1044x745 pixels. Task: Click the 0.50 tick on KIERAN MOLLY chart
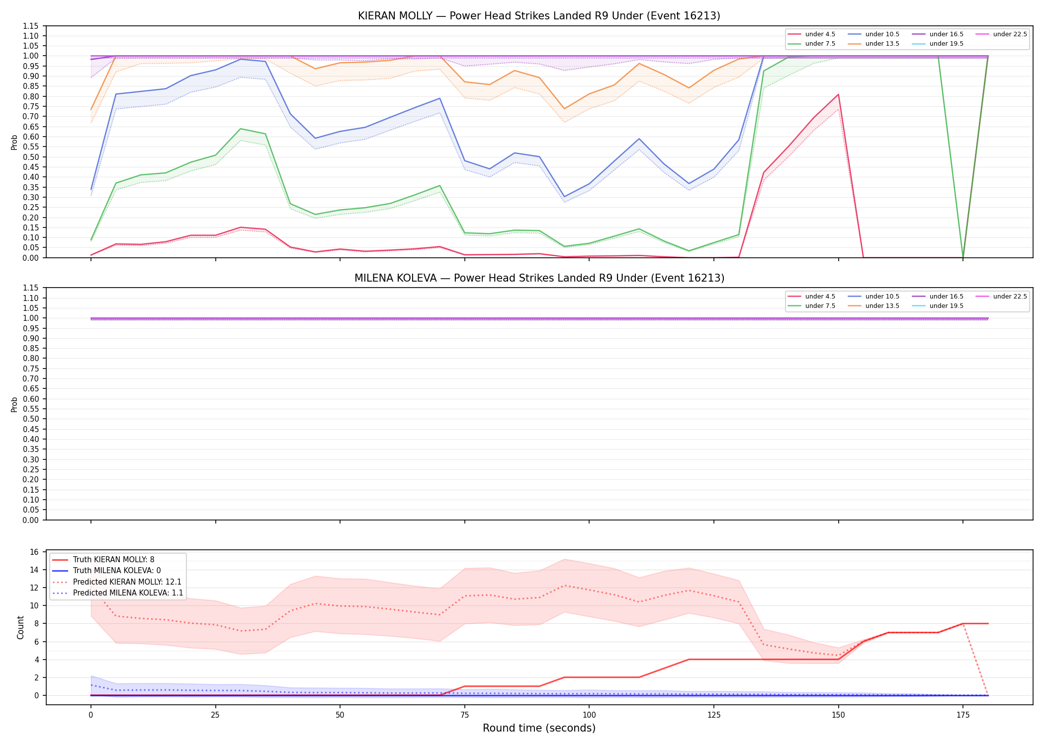31,157
